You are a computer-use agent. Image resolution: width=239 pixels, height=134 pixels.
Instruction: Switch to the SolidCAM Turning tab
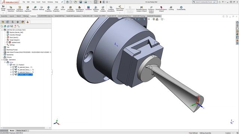point(139,16)
